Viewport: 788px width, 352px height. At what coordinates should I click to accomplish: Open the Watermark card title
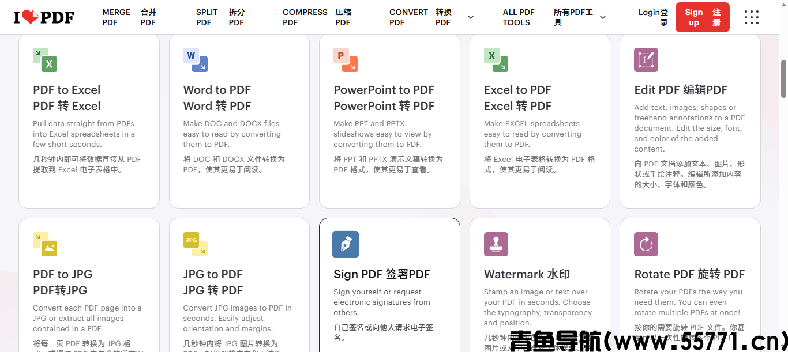coord(527,274)
